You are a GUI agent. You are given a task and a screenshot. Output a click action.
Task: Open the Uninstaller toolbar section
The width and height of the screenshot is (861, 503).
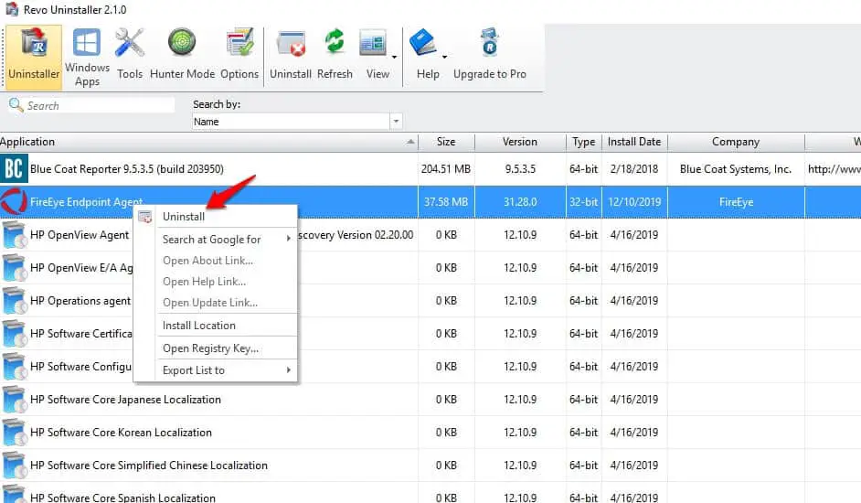[x=34, y=56]
